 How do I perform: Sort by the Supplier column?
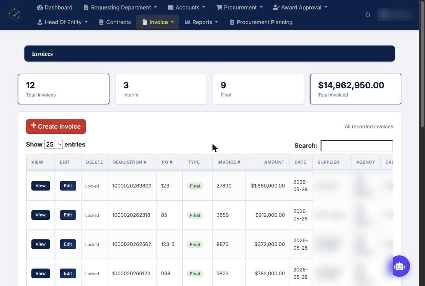[332, 162]
